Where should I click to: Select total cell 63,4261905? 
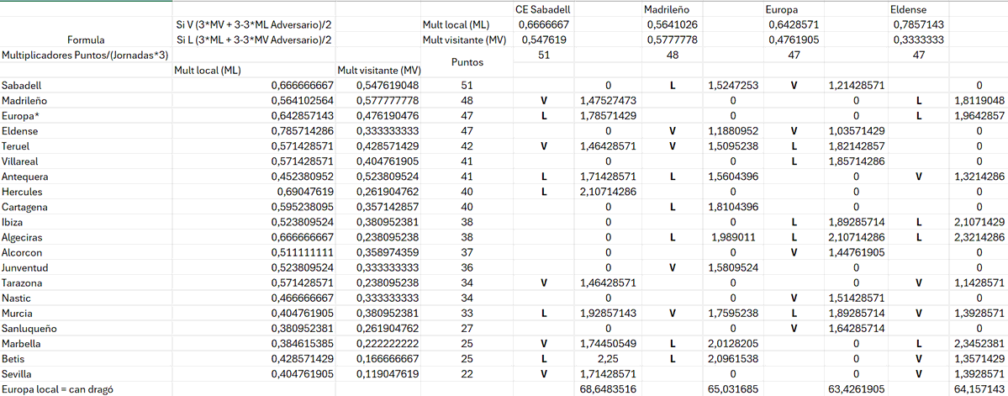tap(857, 389)
